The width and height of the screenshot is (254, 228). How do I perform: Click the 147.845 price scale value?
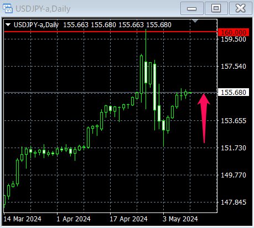[234, 202]
